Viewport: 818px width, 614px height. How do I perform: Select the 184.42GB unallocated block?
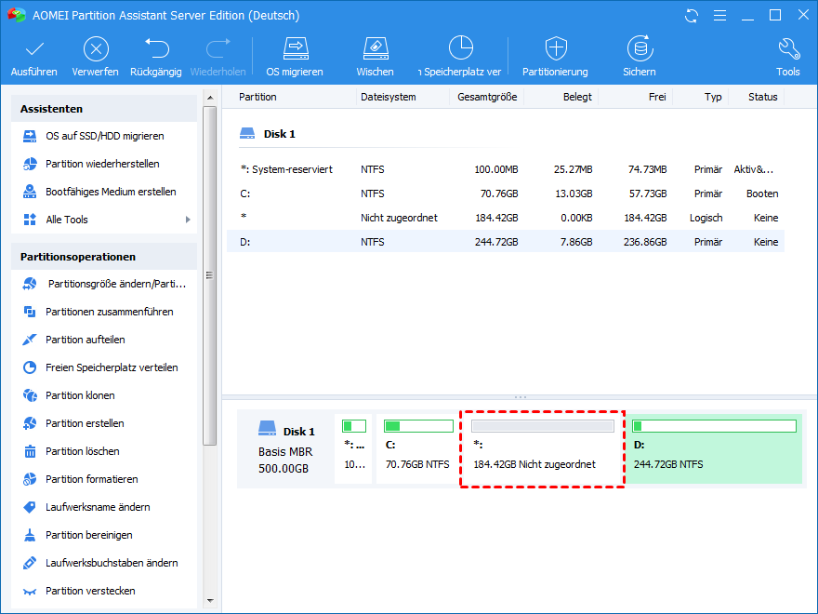point(542,448)
